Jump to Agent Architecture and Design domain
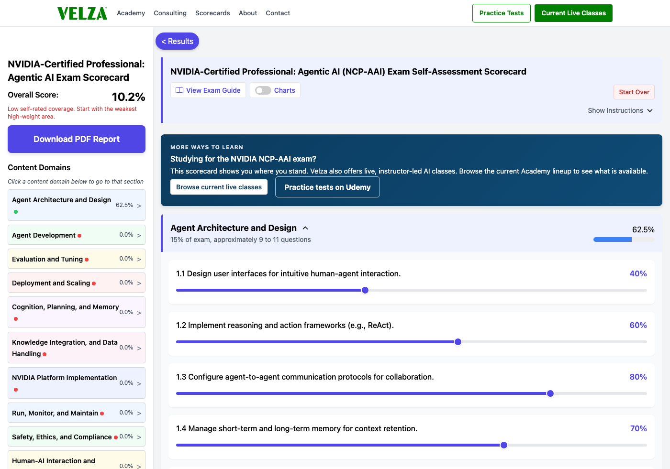This screenshot has height=469, width=670. 77,205
